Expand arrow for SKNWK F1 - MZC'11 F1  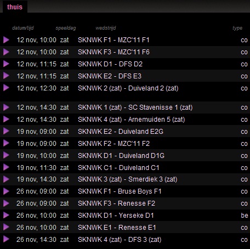pyautogui.click(x=6, y=40)
